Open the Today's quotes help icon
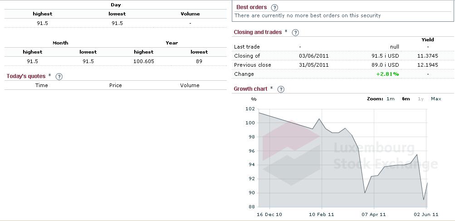The image size is (455, 221). pos(59,77)
